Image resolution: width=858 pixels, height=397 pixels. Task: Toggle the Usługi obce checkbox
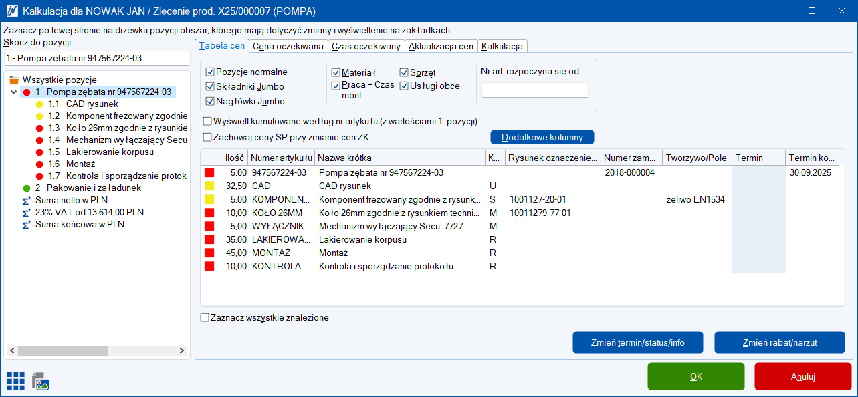point(404,86)
